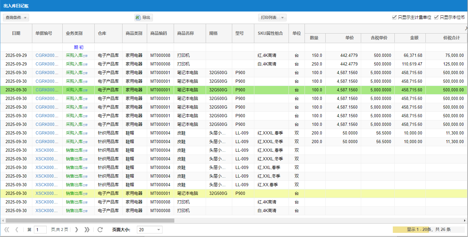Click the horizontal scrollbar left arrow
The width and height of the screenshot is (468, 237).
coord(3,220)
